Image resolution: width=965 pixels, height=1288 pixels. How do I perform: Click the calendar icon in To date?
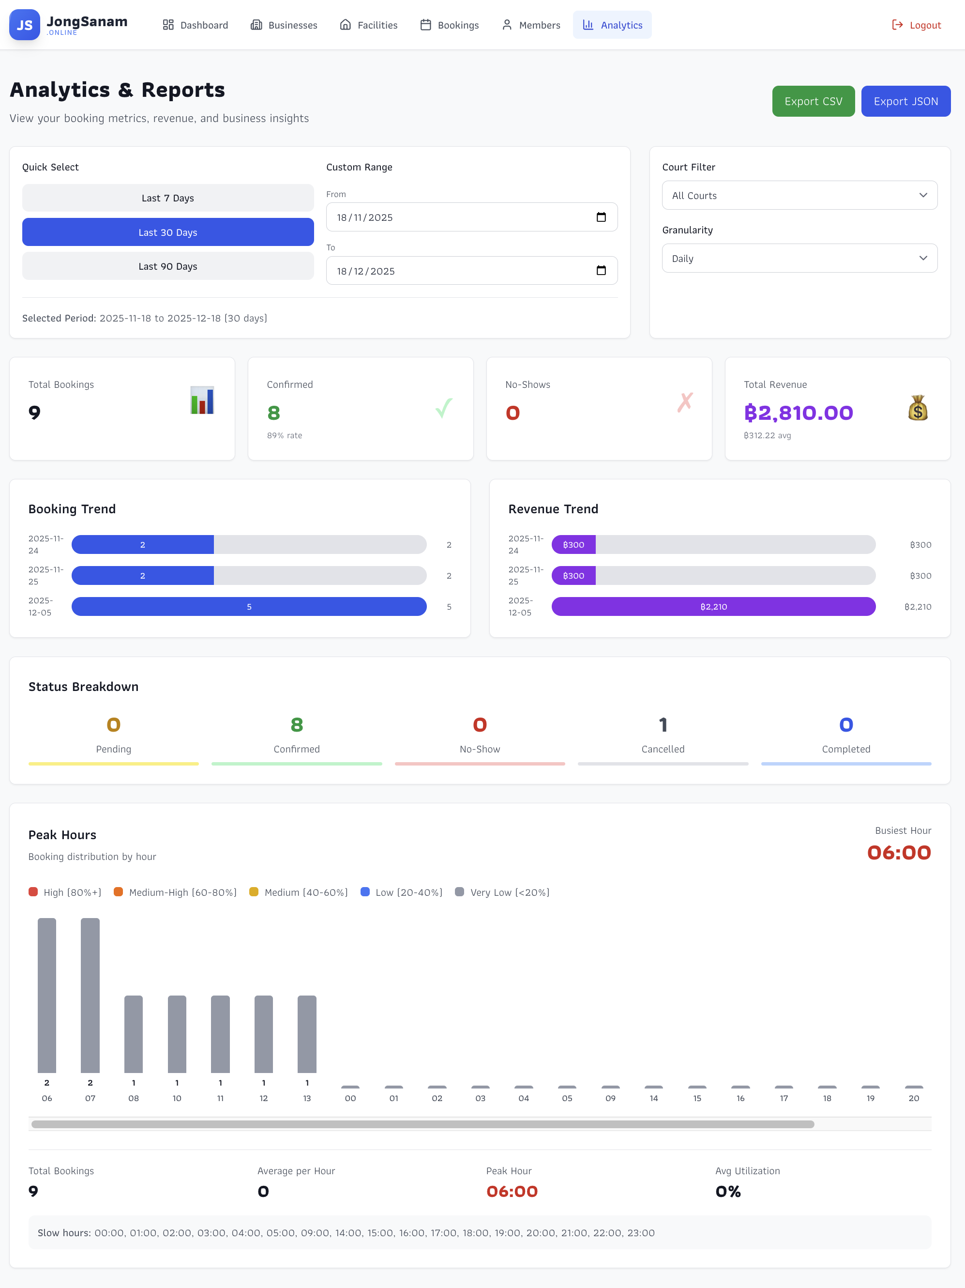tap(601, 271)
